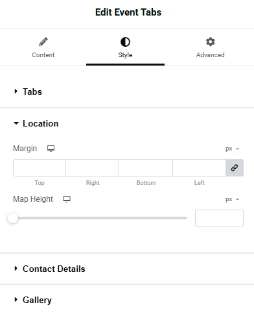Screen dimensions: 254x316
Task: Click the Right margin input field
Action: click(93, 167)
